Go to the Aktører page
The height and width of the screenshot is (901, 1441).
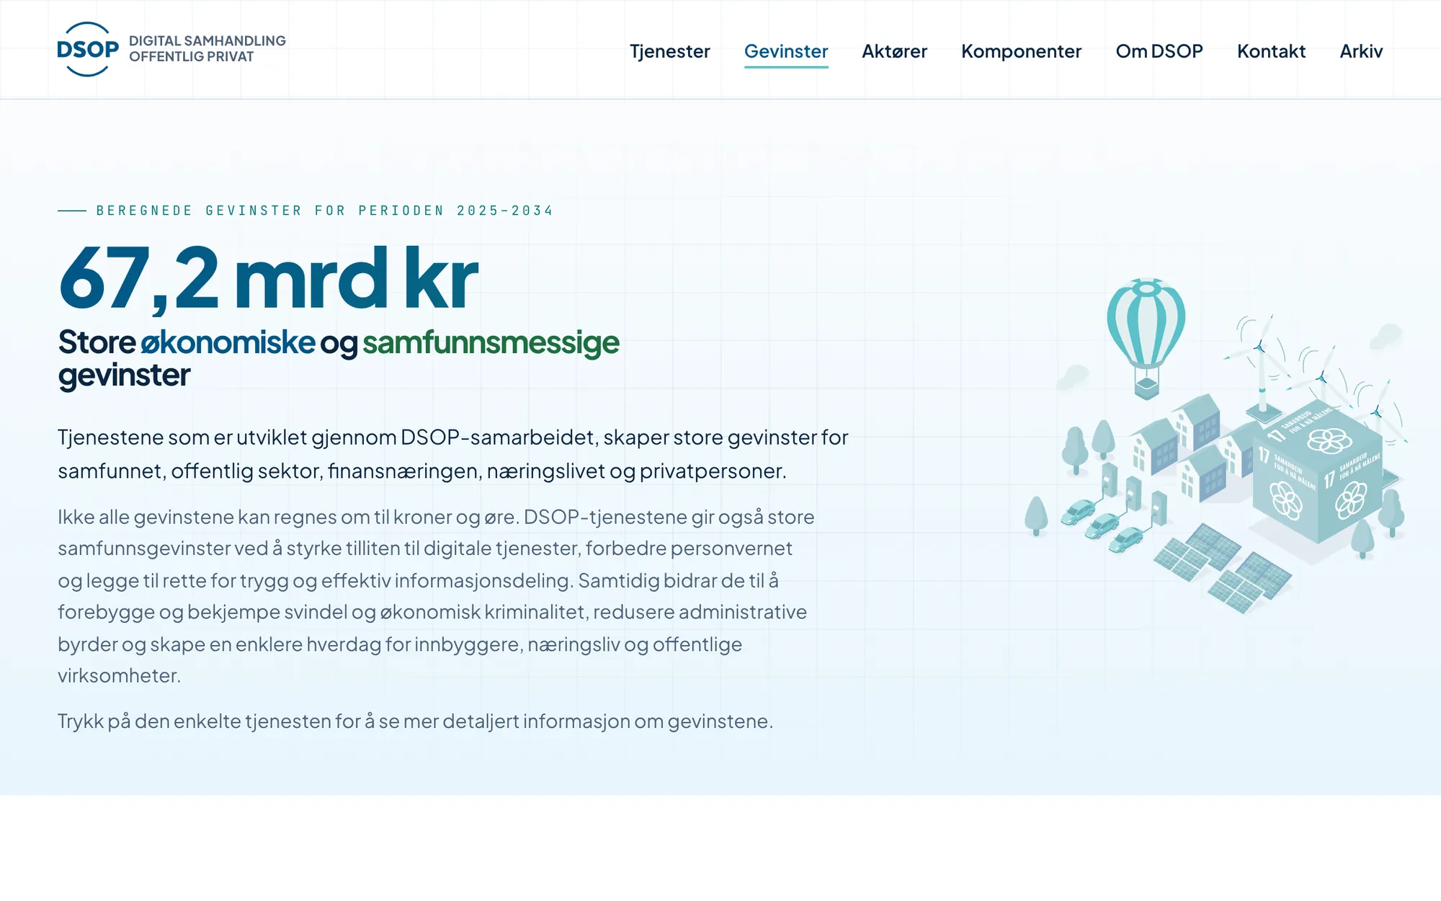[894, 51]
